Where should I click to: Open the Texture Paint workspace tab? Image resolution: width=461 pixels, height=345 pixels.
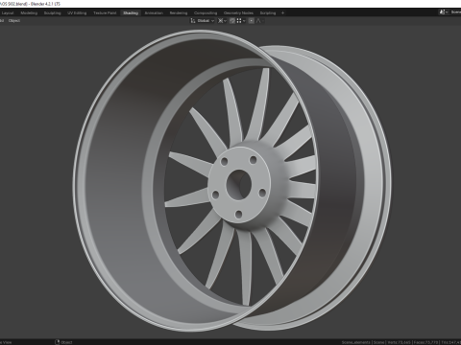(x=105, y=13)
